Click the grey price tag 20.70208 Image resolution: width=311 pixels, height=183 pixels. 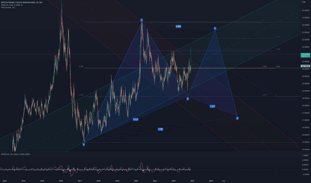click(305, 66)
